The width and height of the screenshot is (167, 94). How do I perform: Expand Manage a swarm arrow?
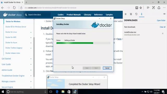click(31, 81)
